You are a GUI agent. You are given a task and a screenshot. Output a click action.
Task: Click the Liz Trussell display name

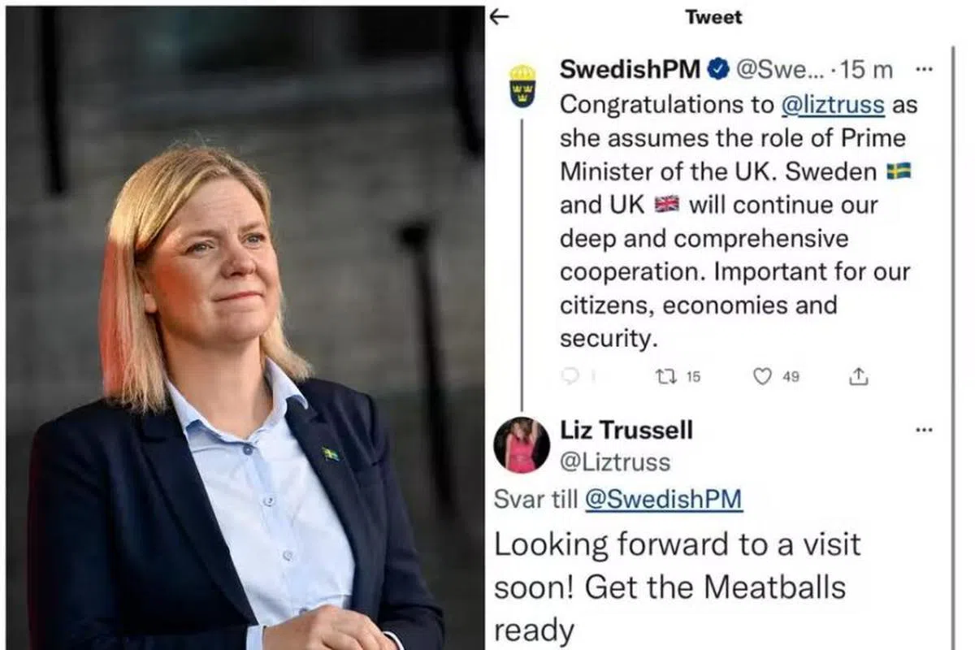[x=626, y=430]
